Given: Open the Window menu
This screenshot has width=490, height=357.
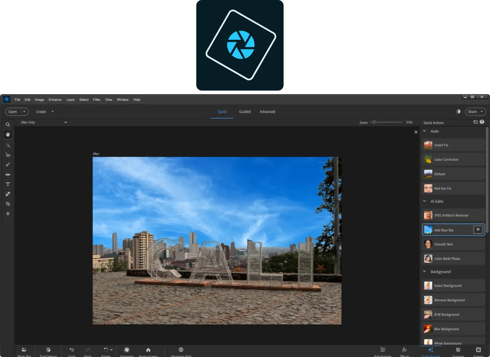Looking at the screenshot, I should tap(123, 100).
